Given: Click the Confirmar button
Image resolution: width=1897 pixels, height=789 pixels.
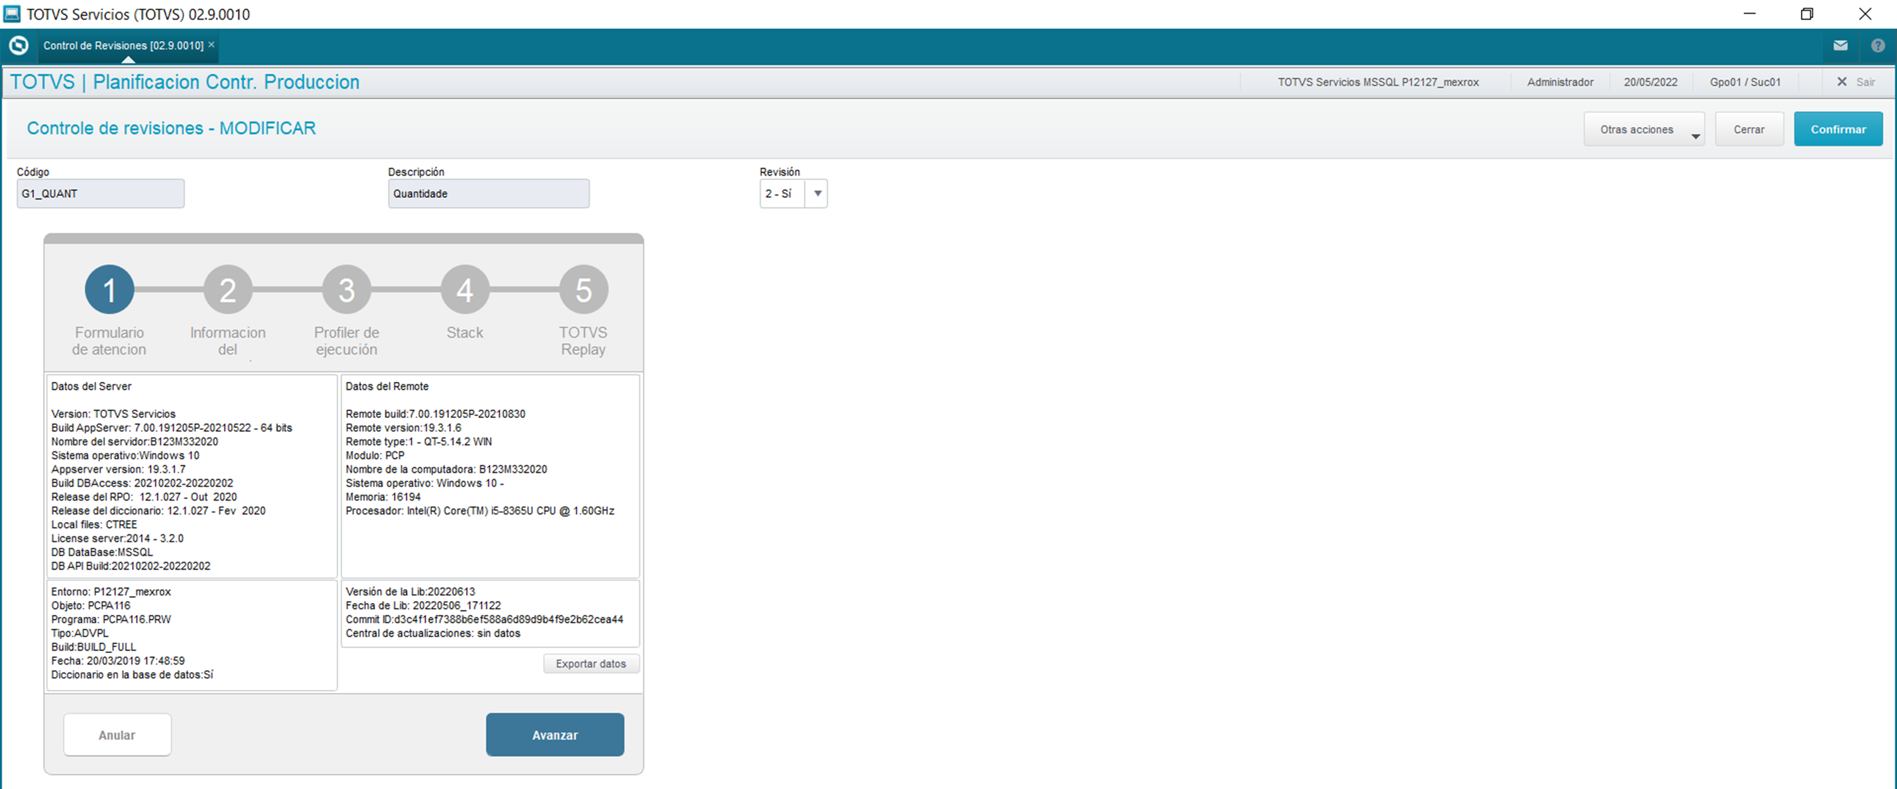Looking at the screenshot, I should point(1838,129).
